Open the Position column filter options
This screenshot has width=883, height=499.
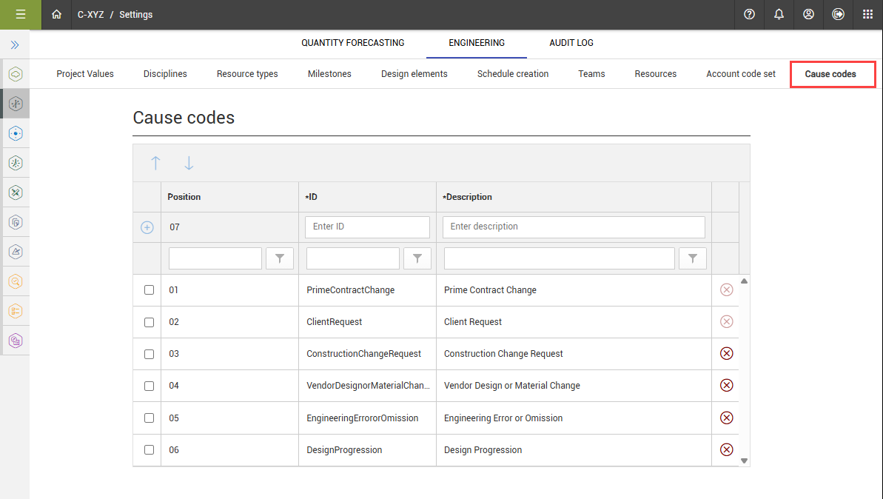(280, 258)
